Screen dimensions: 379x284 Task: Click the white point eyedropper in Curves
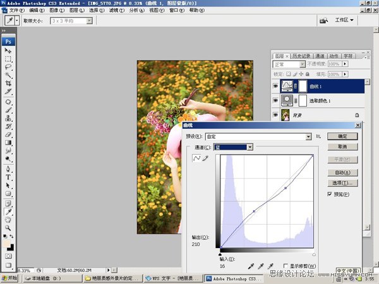pos(270,266)
